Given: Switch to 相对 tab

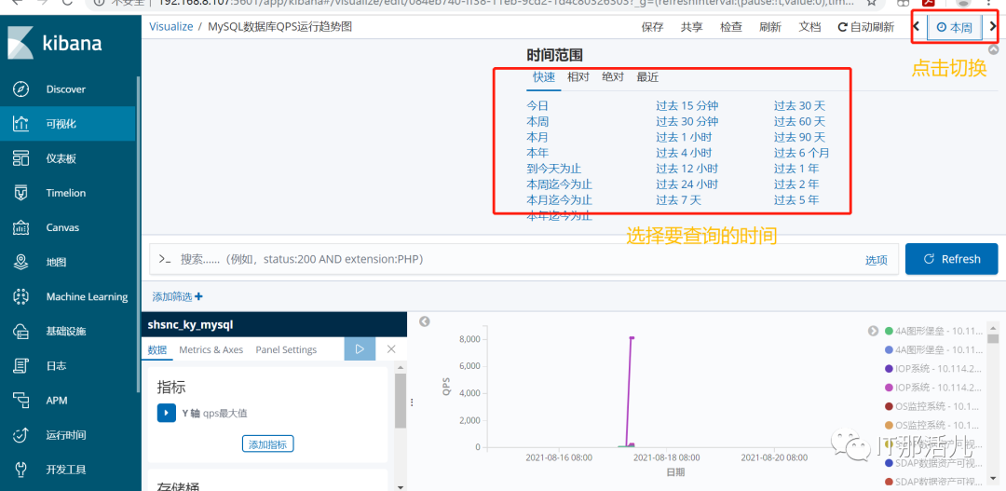Looking at the screenshot, I should tap(578, 77).
